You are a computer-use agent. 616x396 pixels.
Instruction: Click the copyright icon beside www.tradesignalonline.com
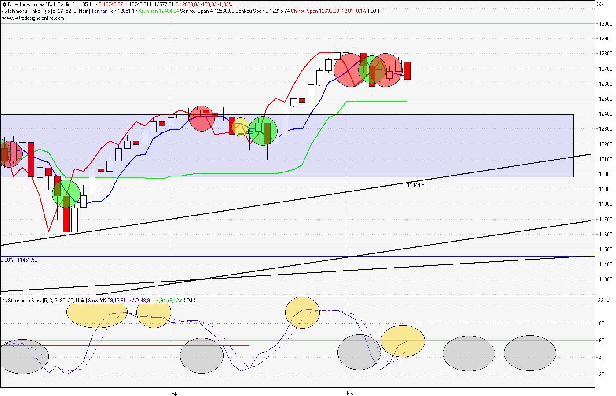coord(4,18)
